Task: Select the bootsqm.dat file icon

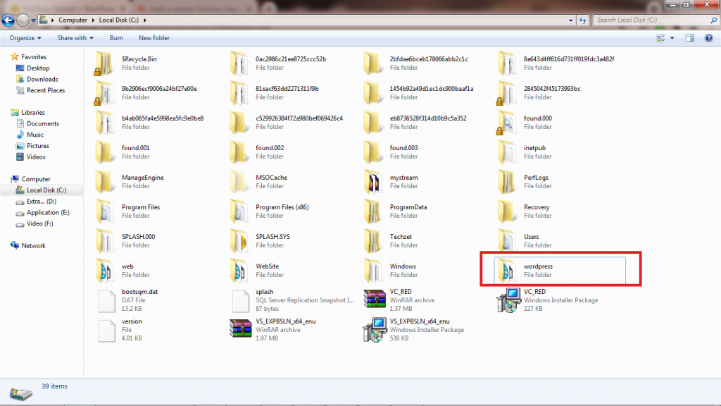Action: 106,300
